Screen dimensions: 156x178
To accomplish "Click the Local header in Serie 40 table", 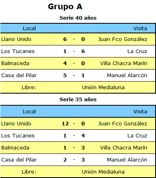I will point(29,29).
